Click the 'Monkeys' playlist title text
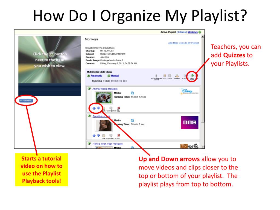 click(x=92, y=39)
